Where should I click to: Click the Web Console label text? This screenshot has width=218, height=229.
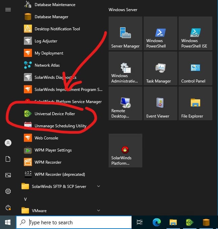[46, 138]
